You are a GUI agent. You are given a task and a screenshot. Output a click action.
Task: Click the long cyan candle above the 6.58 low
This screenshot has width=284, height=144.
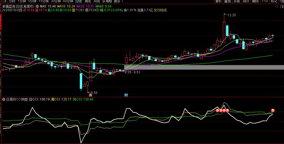tap(81, 81)
